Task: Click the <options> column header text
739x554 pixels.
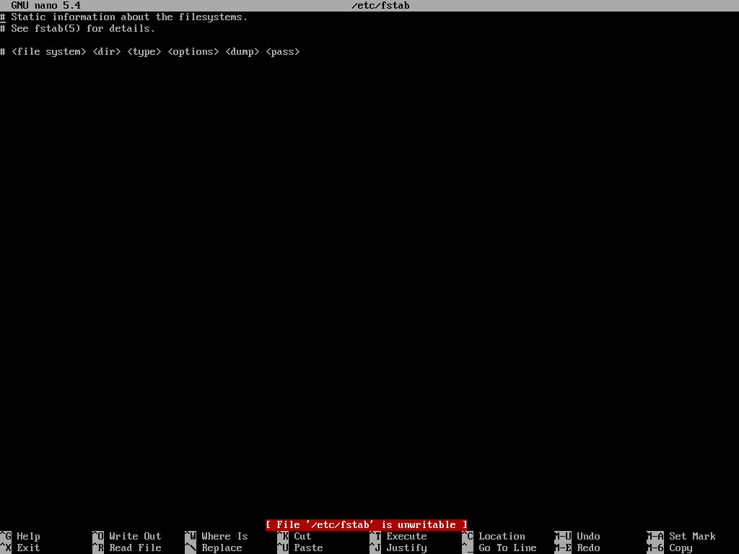Action: (x=193, y=52)
